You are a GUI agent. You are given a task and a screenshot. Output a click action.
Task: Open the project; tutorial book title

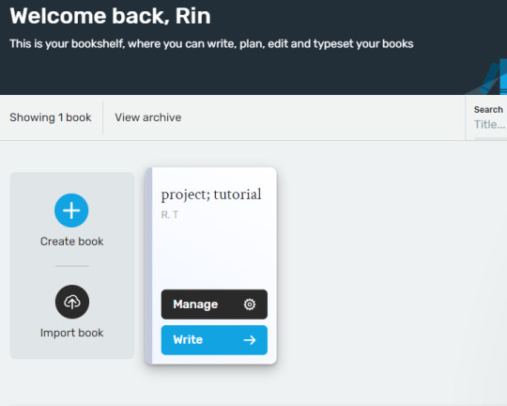[211, 195]
